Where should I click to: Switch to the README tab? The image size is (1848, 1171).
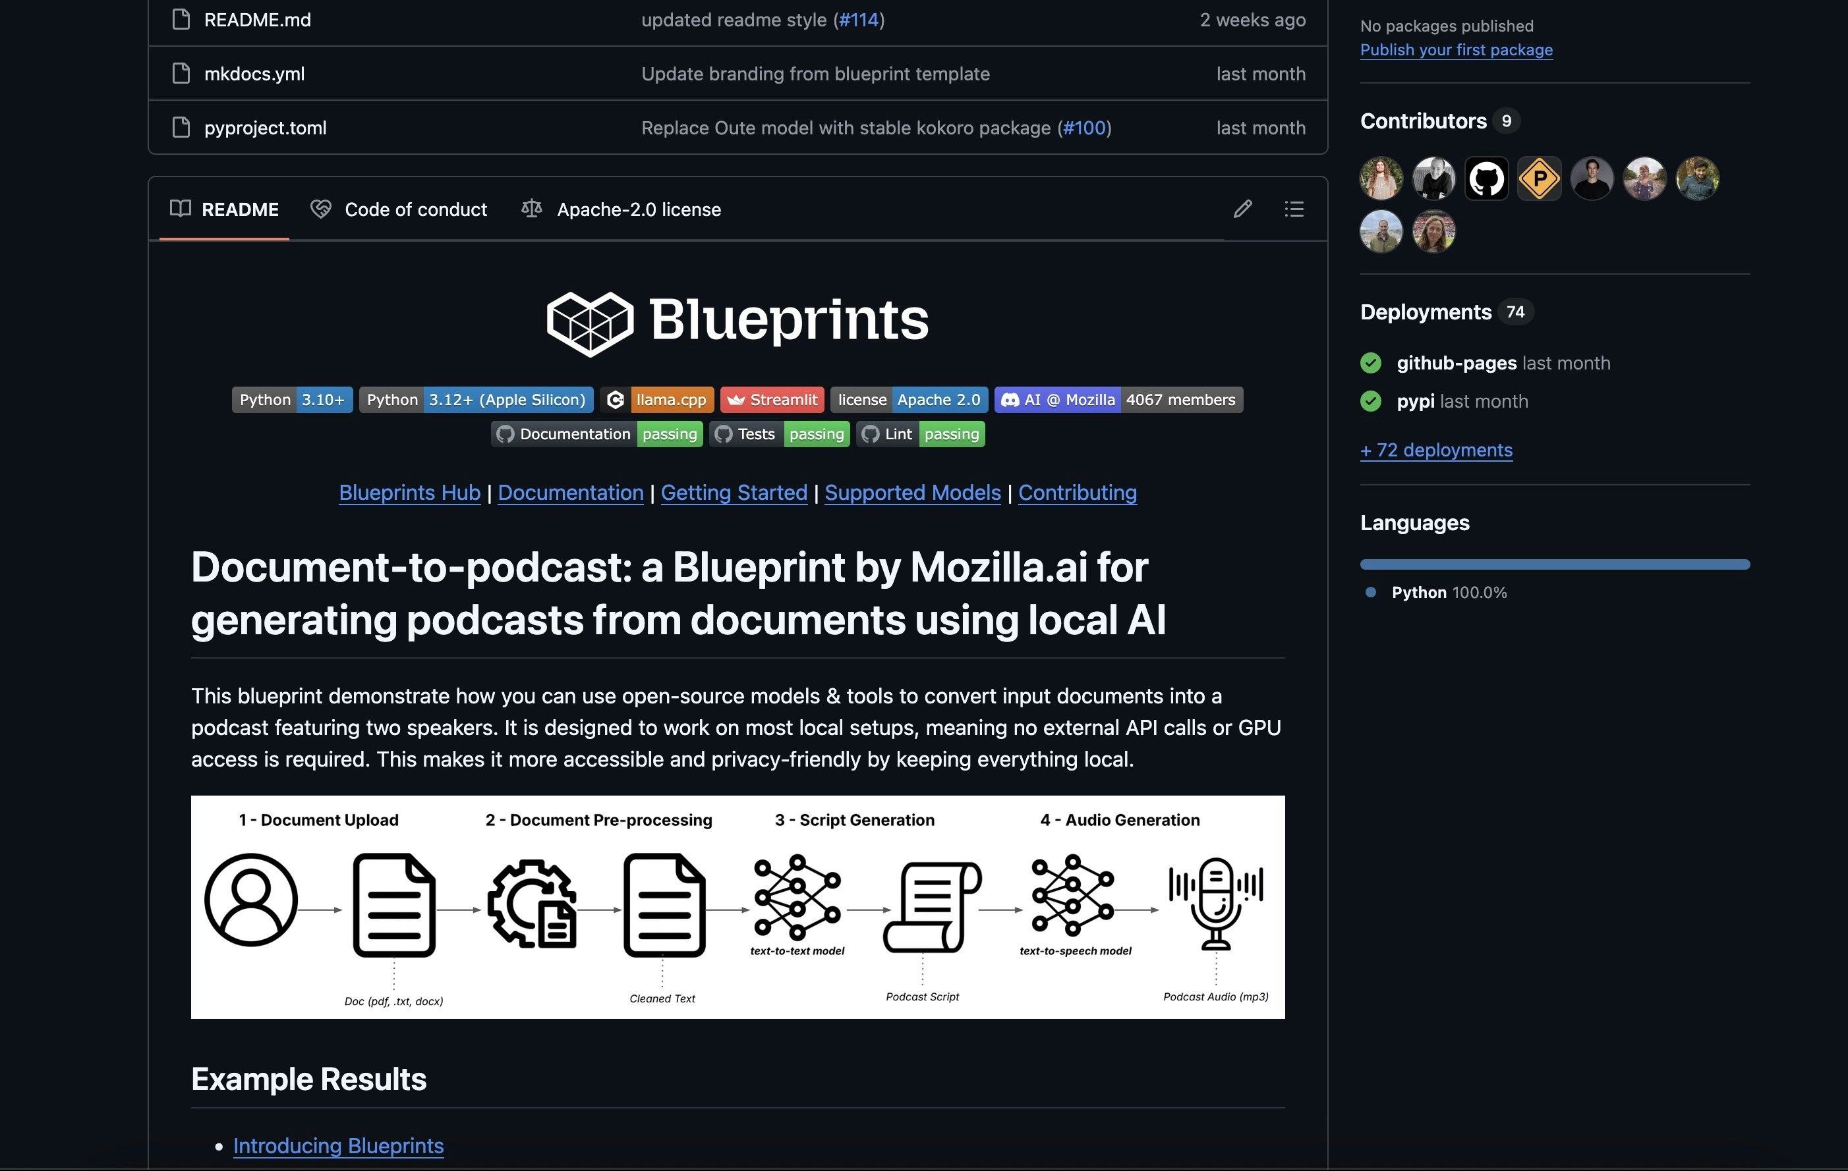(224, 209)
